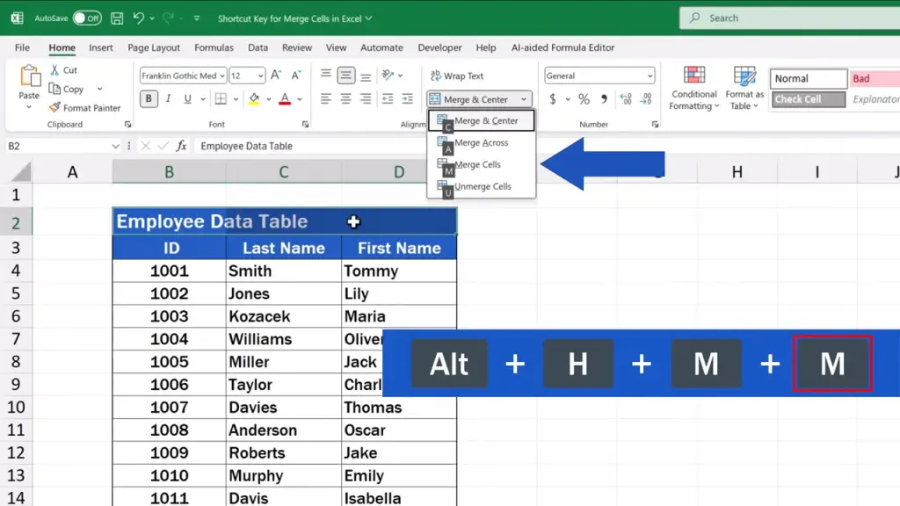This screenshot has width=900, height=506.
Task: Open the font name dropdown
Action: click(222, 76)
